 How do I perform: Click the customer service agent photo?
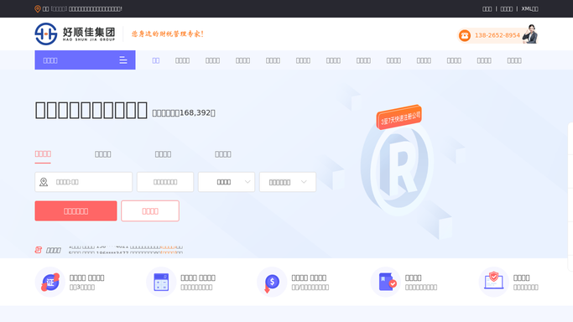click(x=530, y=34)
